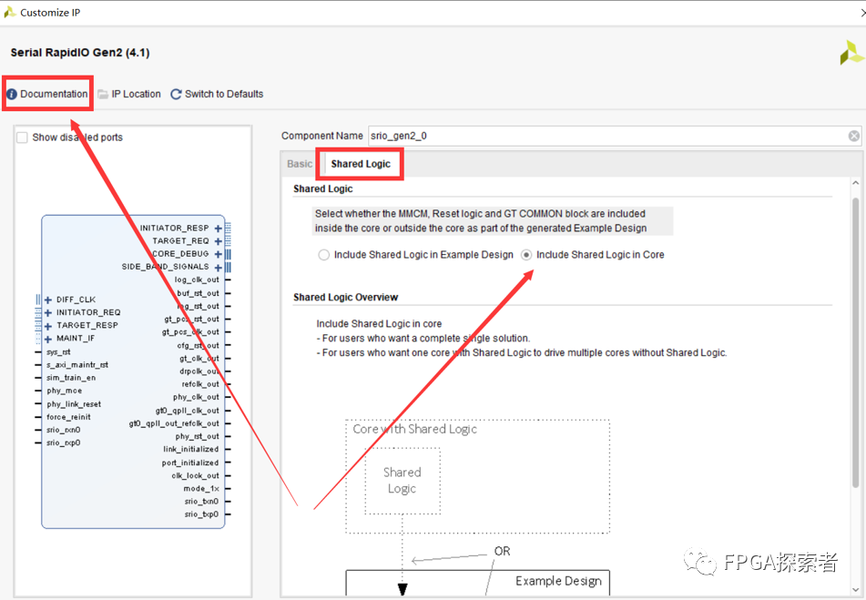
Task: Click the phy_clk_out port label
Action: [x=196, y=397]
